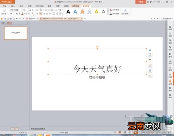Undo the last action
The image size is (174, 136).
pyautogui.click(x=17, y=18)
